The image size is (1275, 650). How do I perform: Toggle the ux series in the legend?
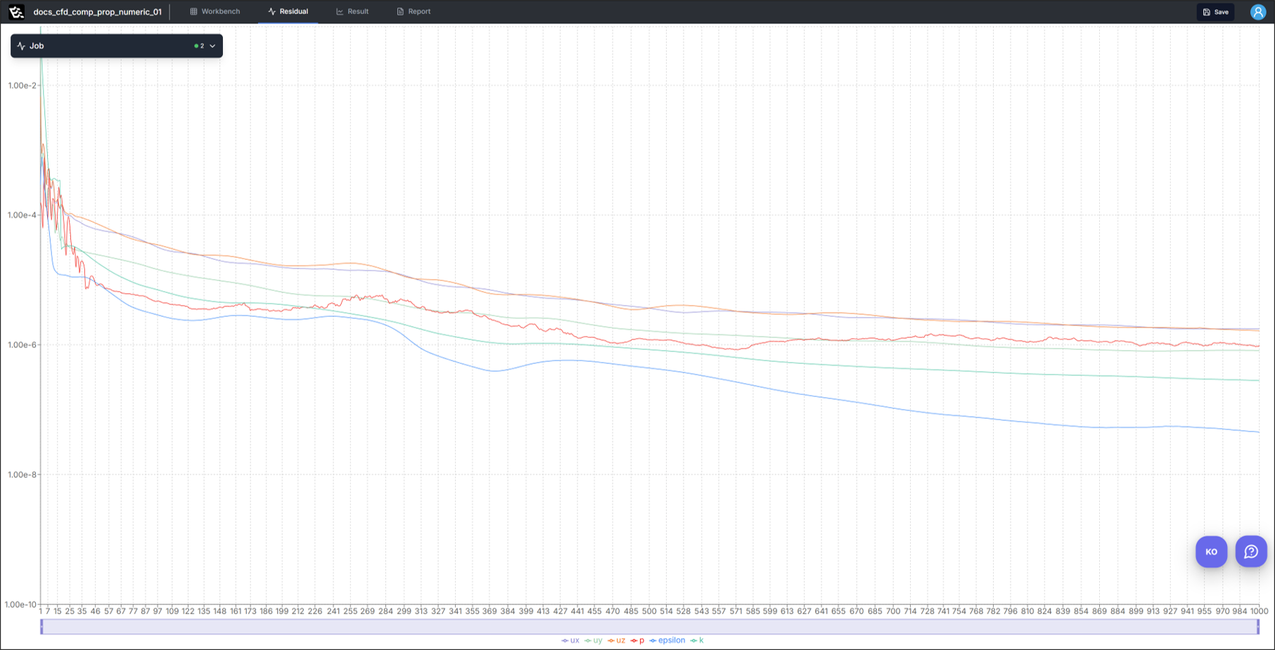(x=570, y=640)
